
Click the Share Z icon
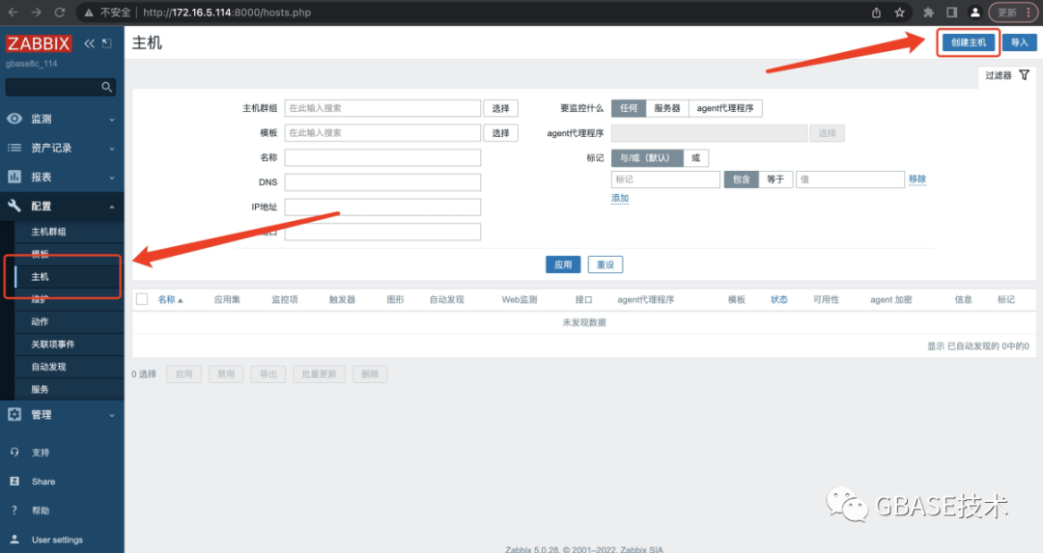coord(14,482)
